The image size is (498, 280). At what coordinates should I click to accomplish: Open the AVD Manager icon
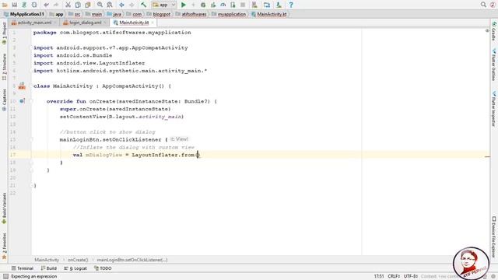[254, 5]
